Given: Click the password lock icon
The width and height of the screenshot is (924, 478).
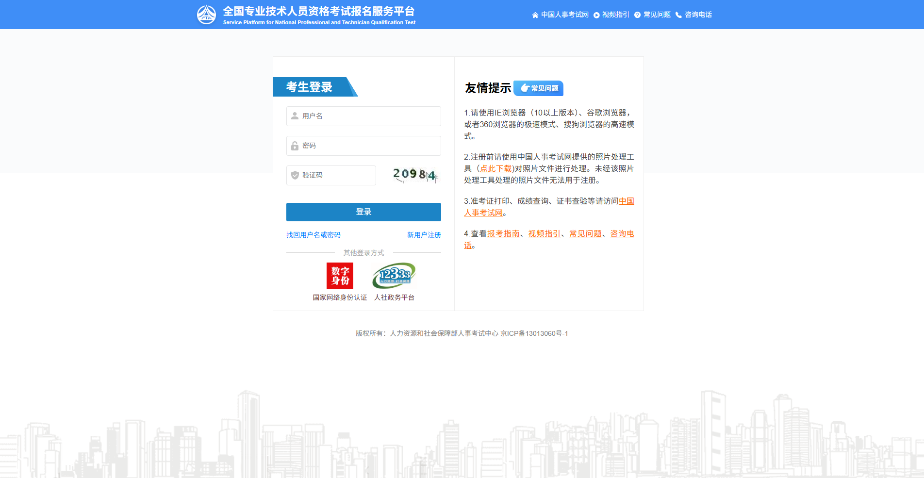Looking at the screenshot, I should (x=294, y=146).
